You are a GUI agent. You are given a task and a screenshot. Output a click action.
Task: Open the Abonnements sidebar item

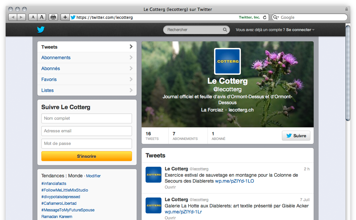(x=87, y=58)
